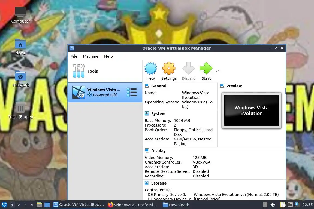Open the machine tools menu icon beside Windows Vista

click(132, 93)
